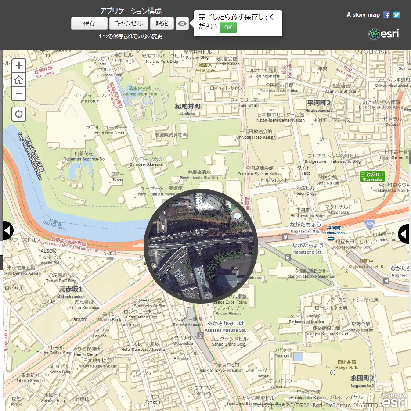Click the 保存 button

pos(89,24)
